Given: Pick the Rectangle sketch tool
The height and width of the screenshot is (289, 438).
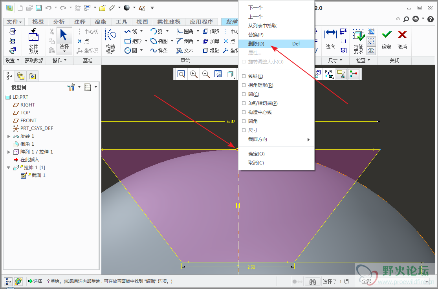Looking at the screenshot, I should tap(133, 41).
